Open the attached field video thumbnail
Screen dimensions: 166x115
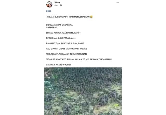tap(83, 91)
